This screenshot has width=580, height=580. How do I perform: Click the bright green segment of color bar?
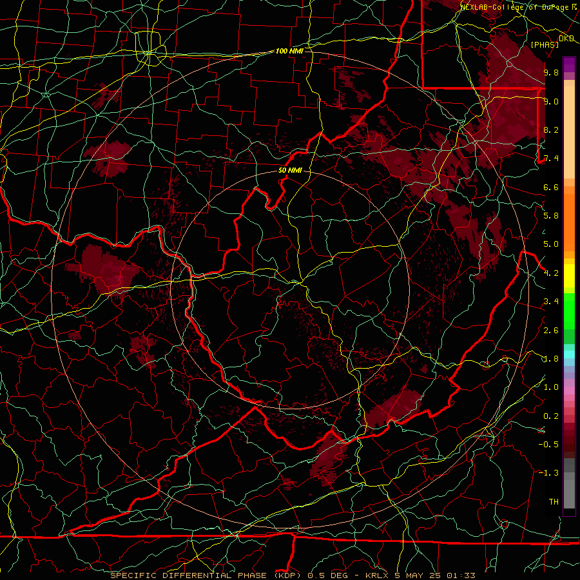coord(569,311)
